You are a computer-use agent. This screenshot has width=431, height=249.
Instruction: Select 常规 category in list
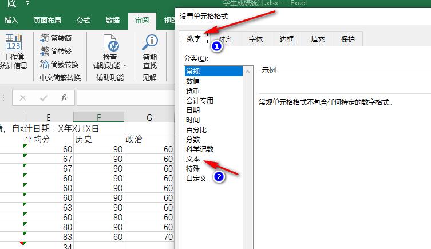click(213, 71)
